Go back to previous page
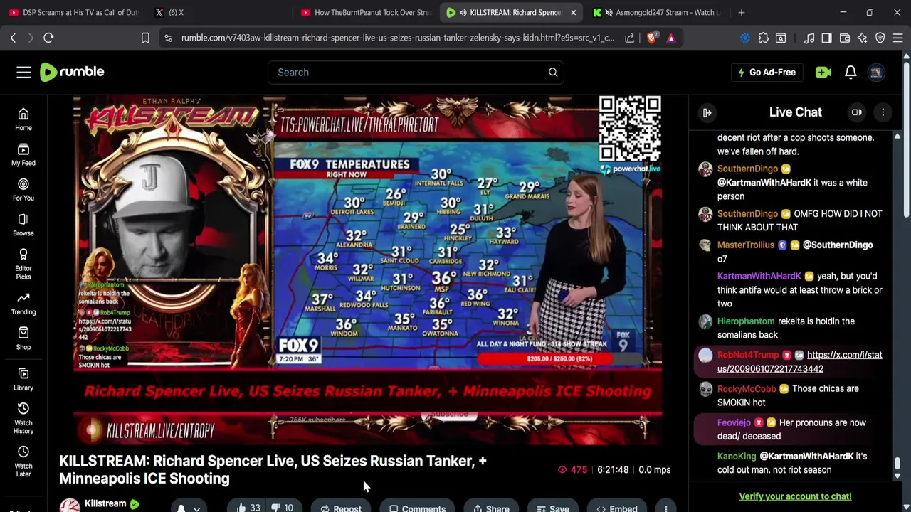This screenshot has width=911, height=512. pyautogui.click(x=13, y=38)
